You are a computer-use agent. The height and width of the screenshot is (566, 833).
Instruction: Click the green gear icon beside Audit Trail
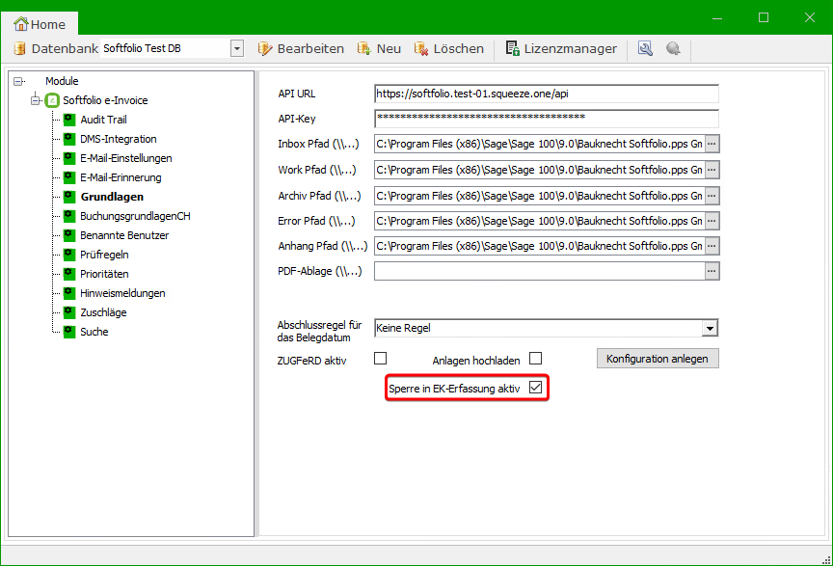point(69,120)
